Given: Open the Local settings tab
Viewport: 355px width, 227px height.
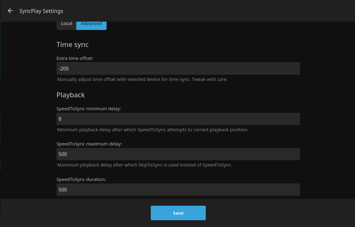Looking at the screenshot, I should (x=66, y=23).
